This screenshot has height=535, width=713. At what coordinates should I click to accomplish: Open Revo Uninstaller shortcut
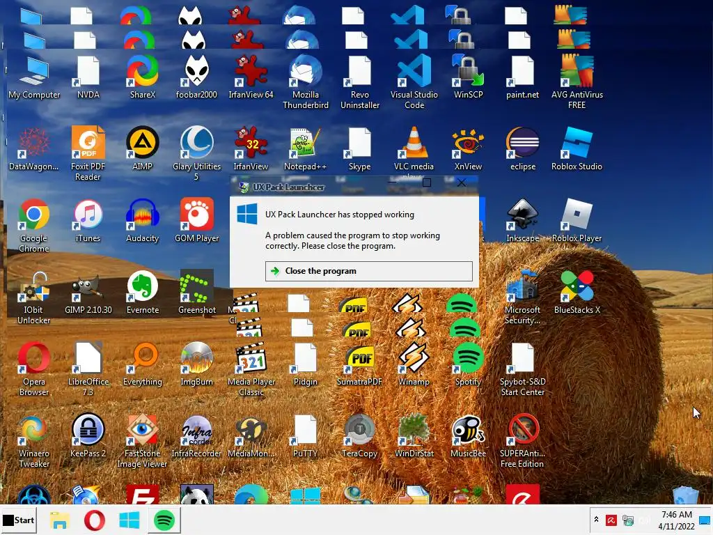coord(360,83)
